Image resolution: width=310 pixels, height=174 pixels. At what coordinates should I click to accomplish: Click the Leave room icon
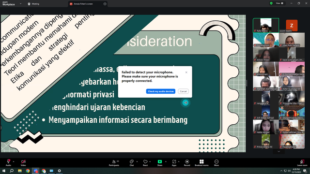[302, 162]
